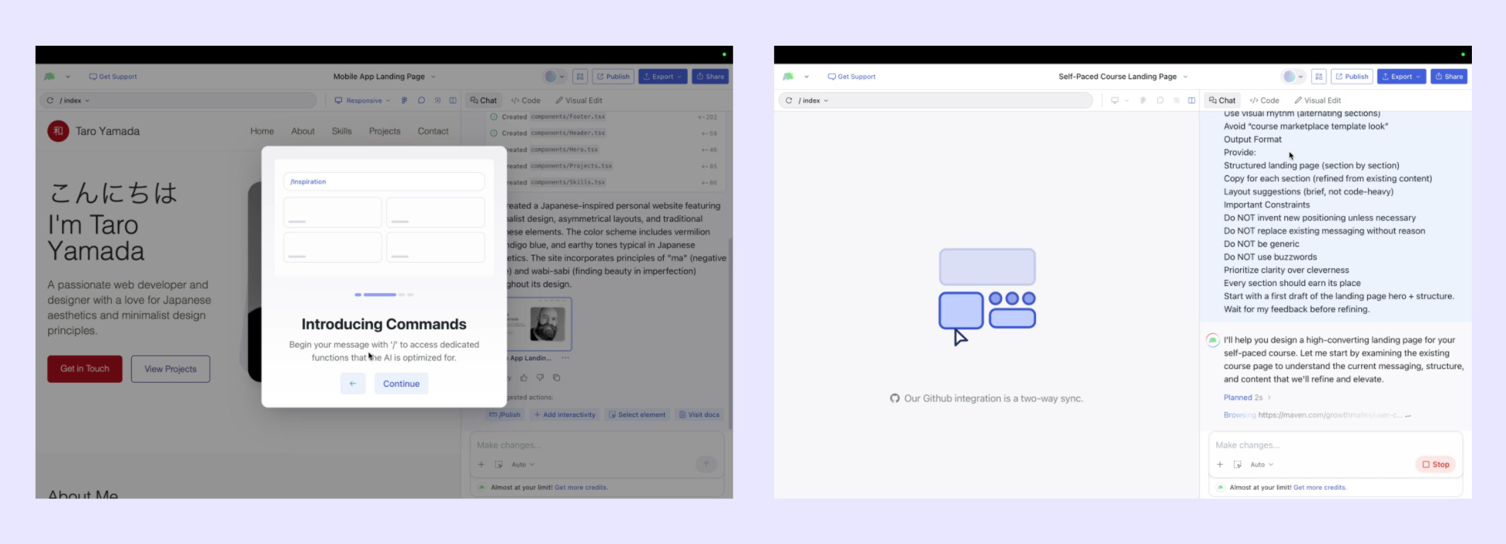Viewport: 1506px width, 544px height.
Task: Click comment bubble icon in left window toolbar
Action: coord(421,101)
